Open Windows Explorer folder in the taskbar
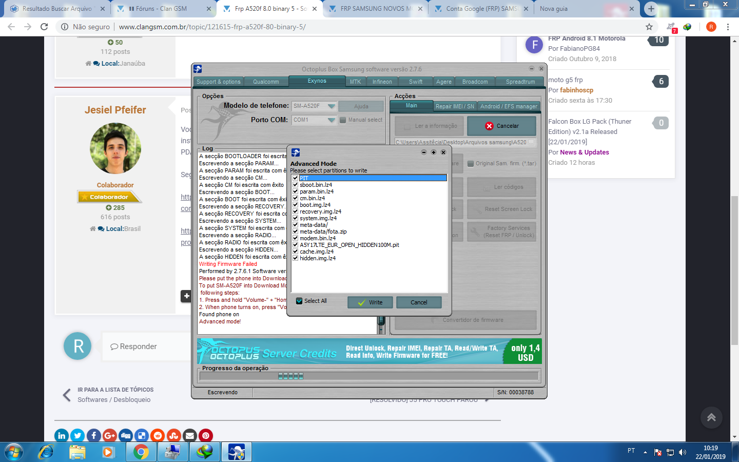The height and width of the screenshot is (462, 739). (77, 452)
